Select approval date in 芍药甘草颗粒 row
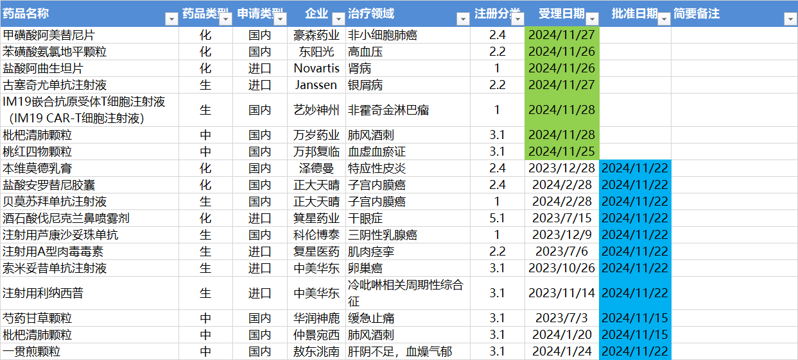The image size is (798, 360). click(x=635, y=318)
